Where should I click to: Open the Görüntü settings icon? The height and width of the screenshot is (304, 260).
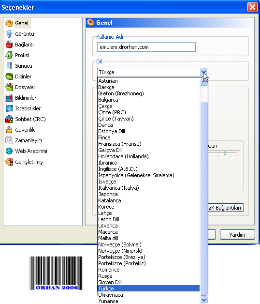pyautogui.click(x=9, y=34)
